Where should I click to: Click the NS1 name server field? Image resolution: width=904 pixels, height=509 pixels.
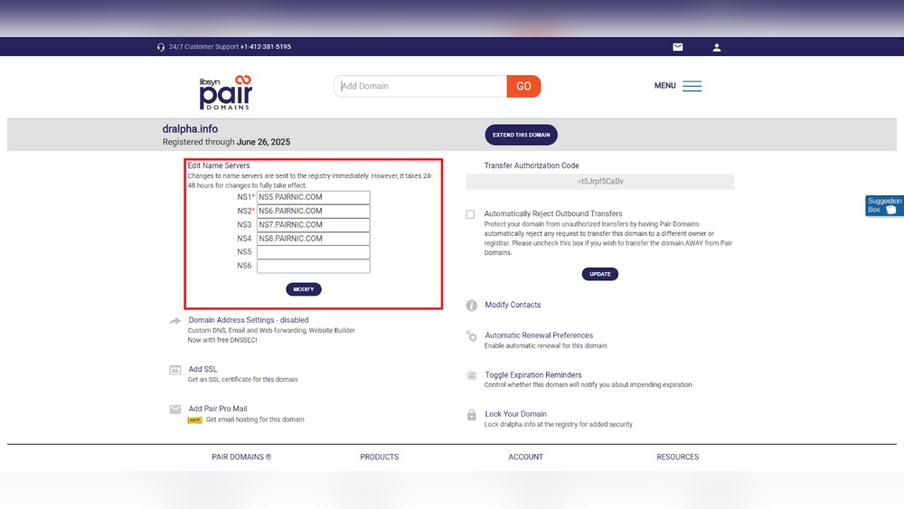[x=313, y=197]
